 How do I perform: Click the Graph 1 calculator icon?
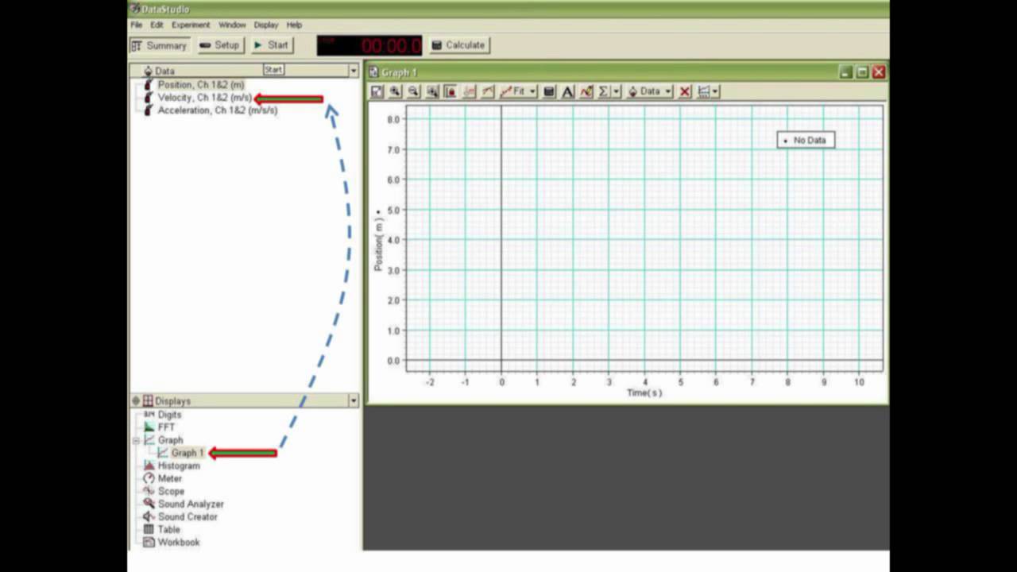click(549, 91)
